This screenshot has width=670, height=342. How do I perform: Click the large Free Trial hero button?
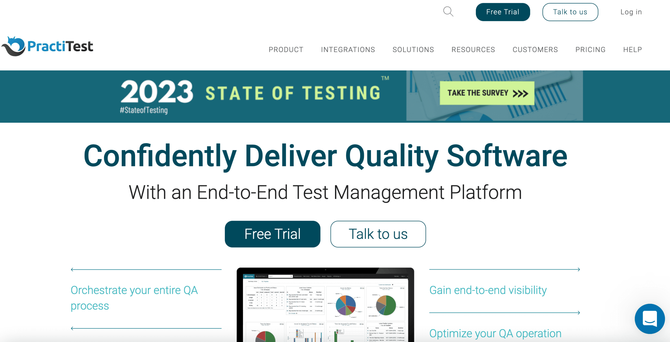[272, 234]
